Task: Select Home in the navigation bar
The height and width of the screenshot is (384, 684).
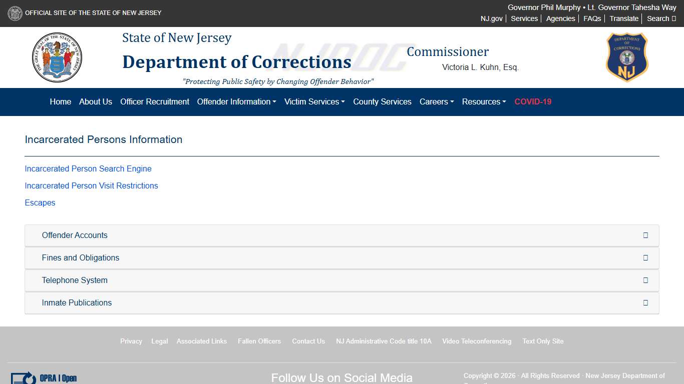Action: pyautogui.click(x=60, y=102)
